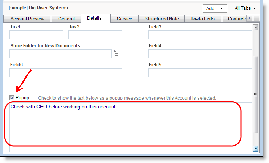Expand the All Tabs dropdown
This screenshot has width=269, height=163.
click(245, 8)
